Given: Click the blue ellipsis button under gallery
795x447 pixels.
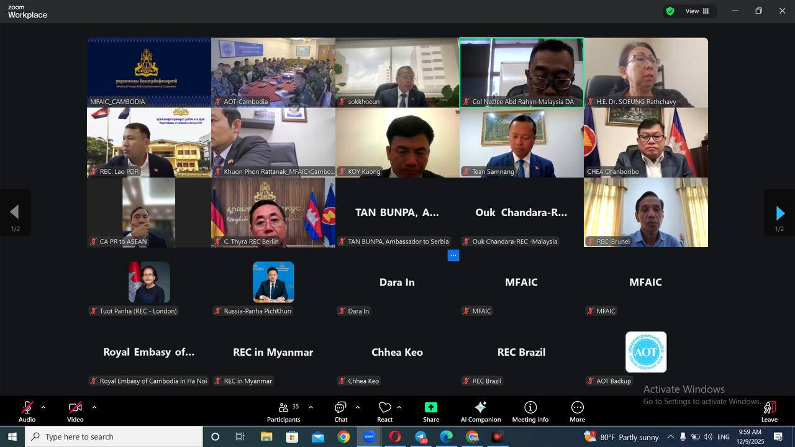Looking at the screenshot, I should pos(453,255).
